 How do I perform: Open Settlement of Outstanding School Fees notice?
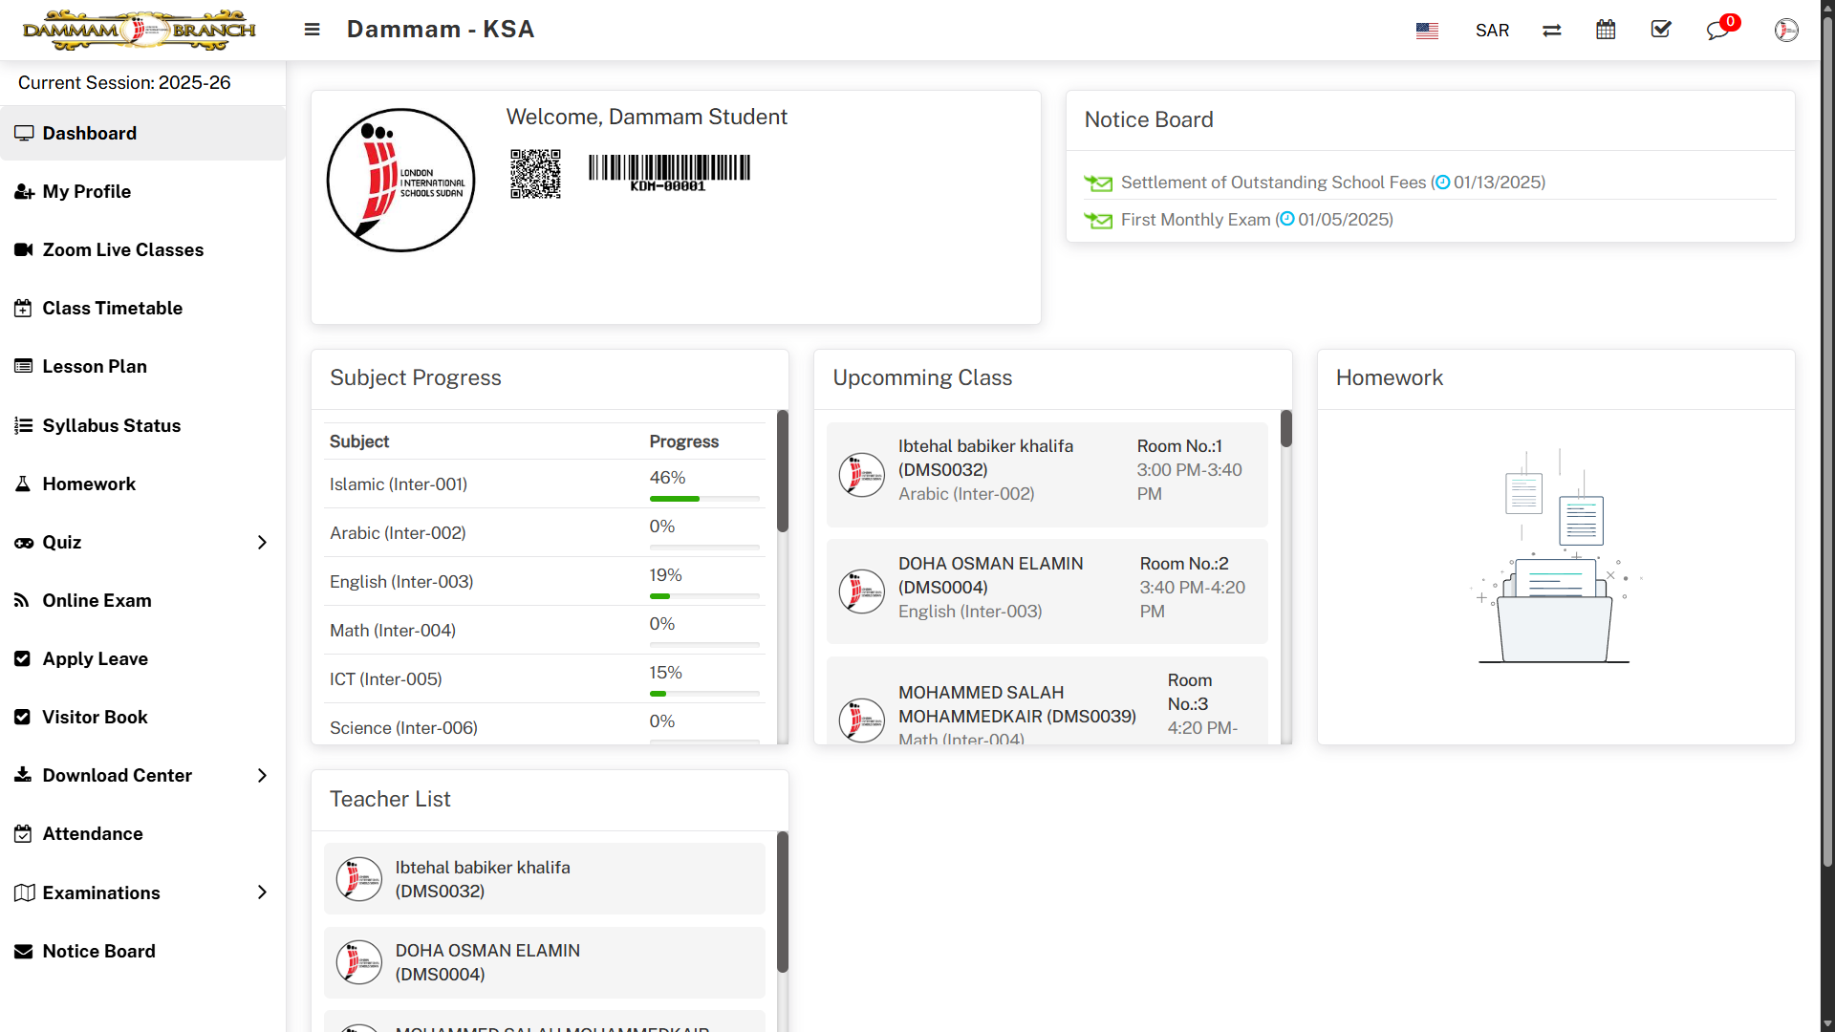tap(1273, 183)
